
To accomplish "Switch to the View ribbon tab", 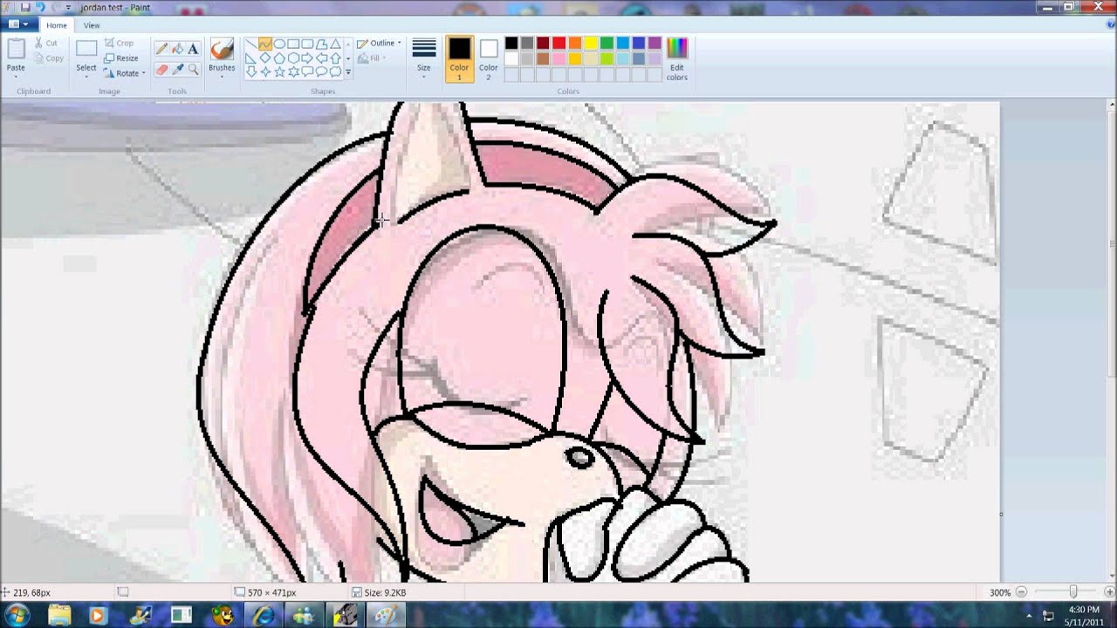I will pyautogui.click(x=92, y=25).
